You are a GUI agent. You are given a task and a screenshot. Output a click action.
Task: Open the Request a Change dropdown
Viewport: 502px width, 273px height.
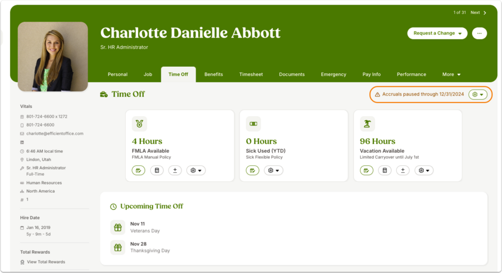[x=437, y=33]
